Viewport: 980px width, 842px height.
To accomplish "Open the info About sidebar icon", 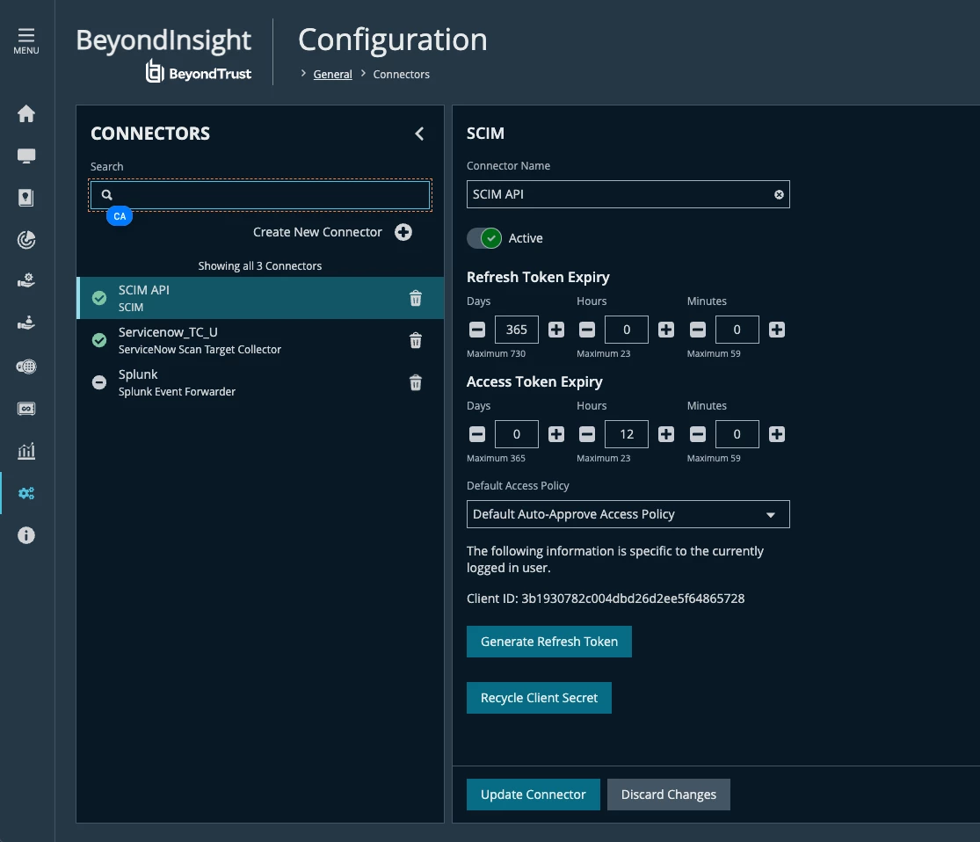I will click(x=26, y=535).
